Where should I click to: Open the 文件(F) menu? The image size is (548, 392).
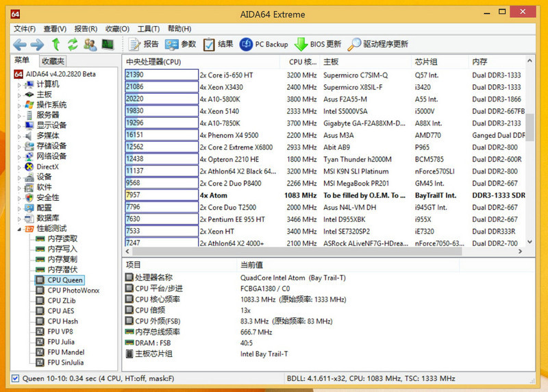click(25, 29)
